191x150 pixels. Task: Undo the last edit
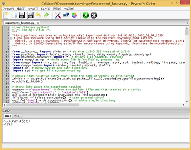pos(38,15)
